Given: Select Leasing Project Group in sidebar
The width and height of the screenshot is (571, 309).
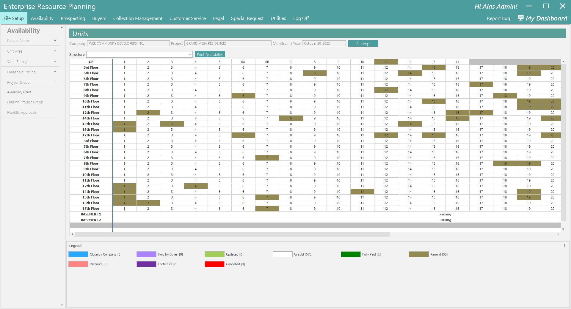Looking at the screenshot, I should (25, 102).
